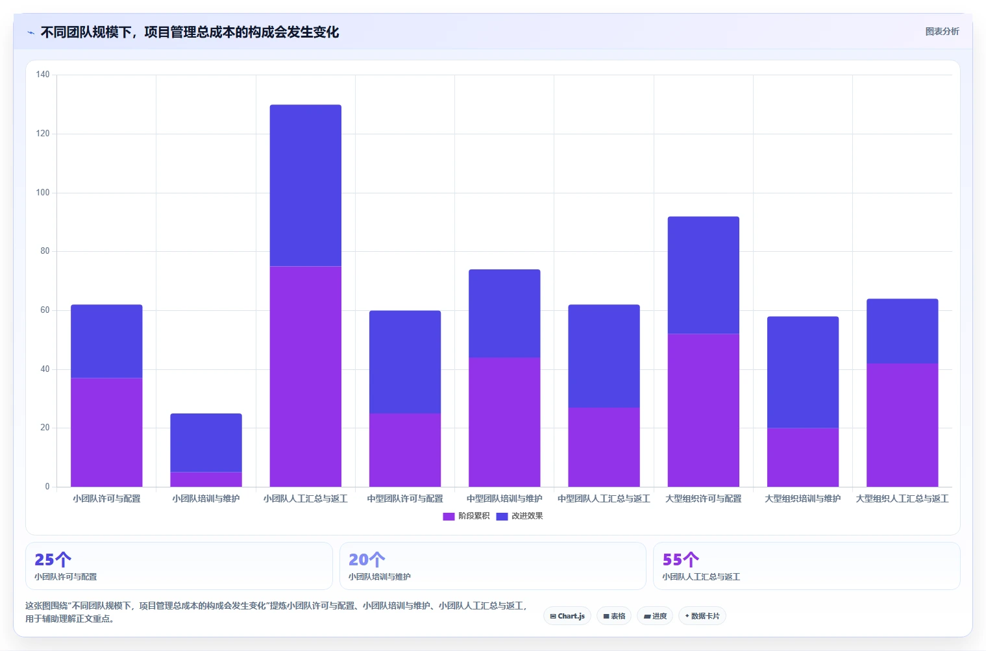
Task: Click purple segment of 中型团队培训与维护 bar
Action: (x=504, y=422)
